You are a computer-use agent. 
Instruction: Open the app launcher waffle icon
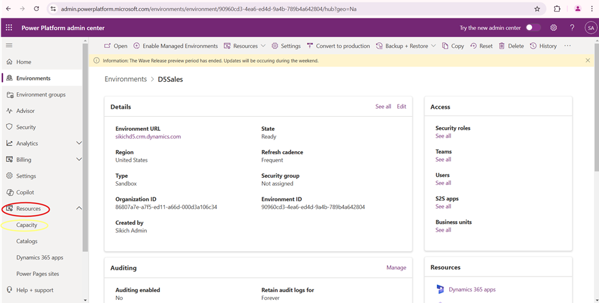click(9, 28)
